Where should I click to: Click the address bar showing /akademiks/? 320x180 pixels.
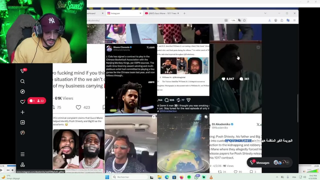(x=155, y=20)
